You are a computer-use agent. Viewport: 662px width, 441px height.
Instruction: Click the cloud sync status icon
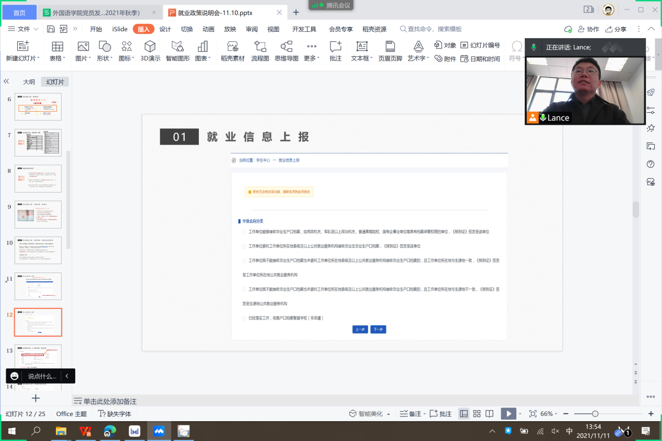568,29
